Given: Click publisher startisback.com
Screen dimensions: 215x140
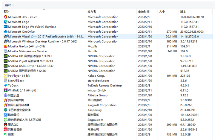Looking at the screenshot, I should [x=98, y=81].
